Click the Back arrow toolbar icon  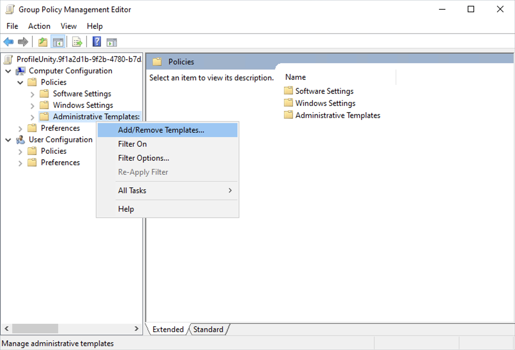point(9,42)
